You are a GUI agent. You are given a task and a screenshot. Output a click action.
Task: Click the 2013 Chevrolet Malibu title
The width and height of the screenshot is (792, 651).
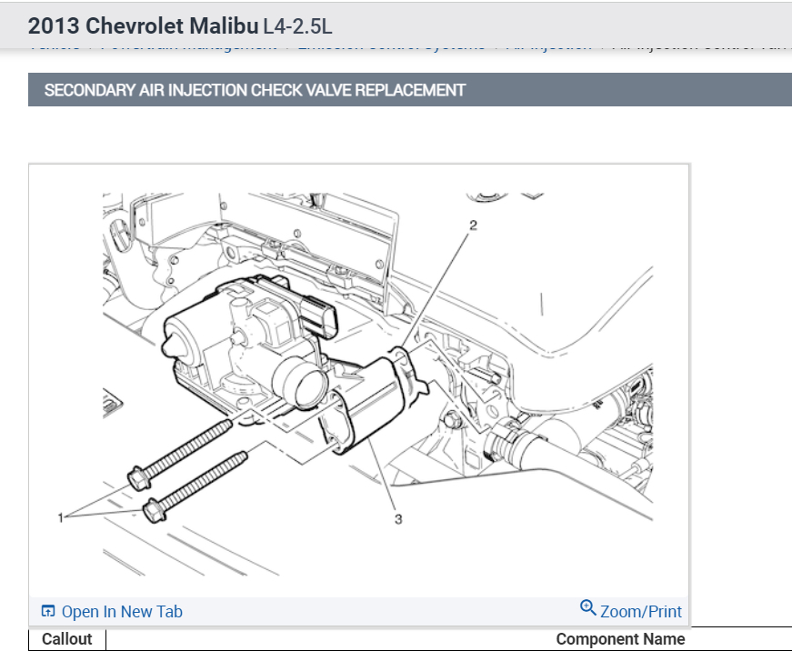(143, 25)
